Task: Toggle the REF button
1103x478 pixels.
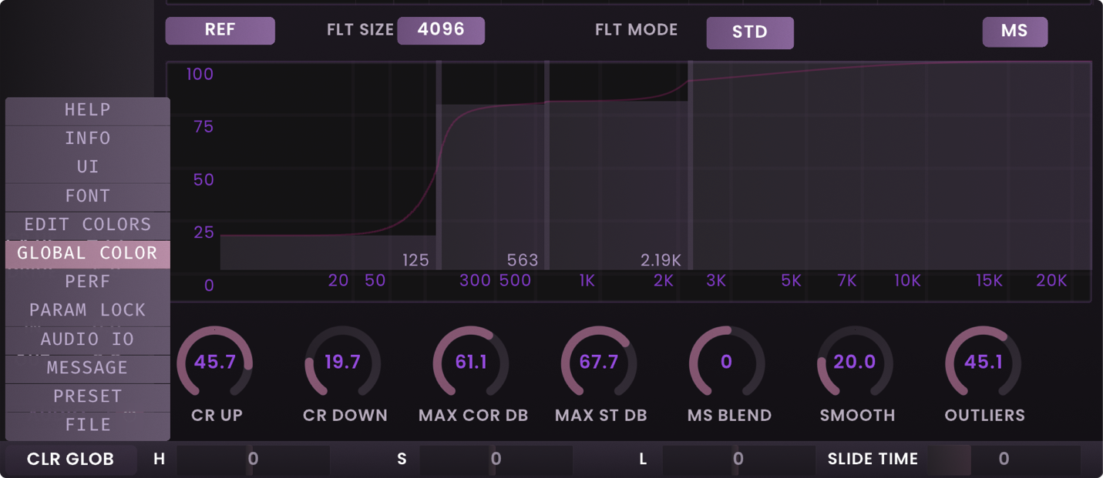Action: 220,31
